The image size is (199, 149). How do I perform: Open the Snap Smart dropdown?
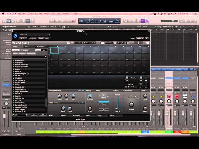tap(149, 27)
